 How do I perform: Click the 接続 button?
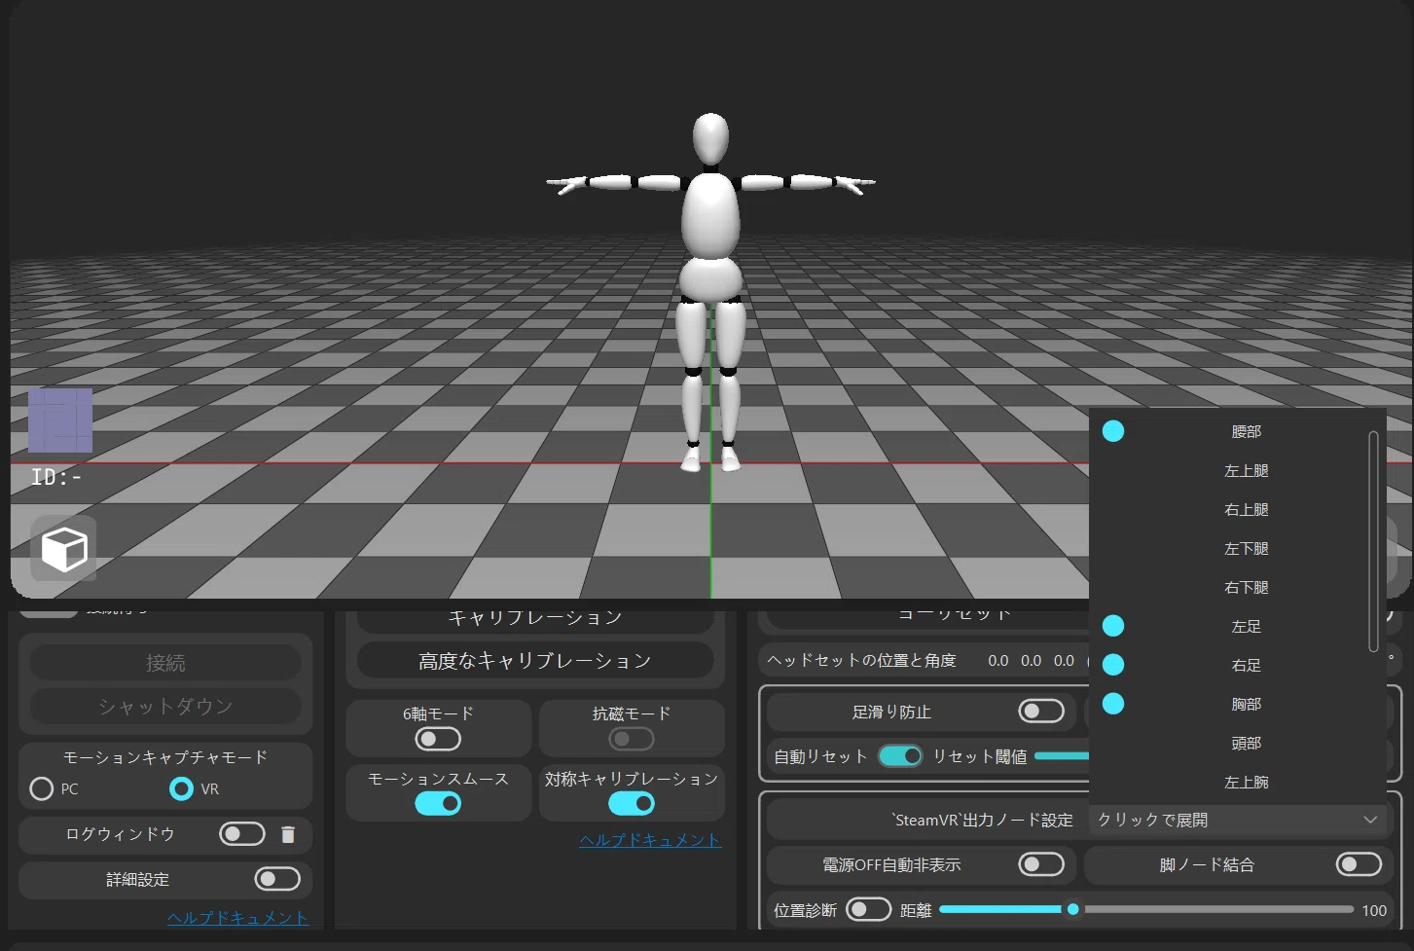[165, 663]
